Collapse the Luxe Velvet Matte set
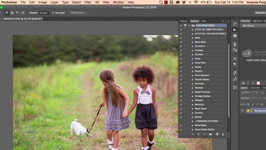The image size is (266, 150). tap(189, 25)
